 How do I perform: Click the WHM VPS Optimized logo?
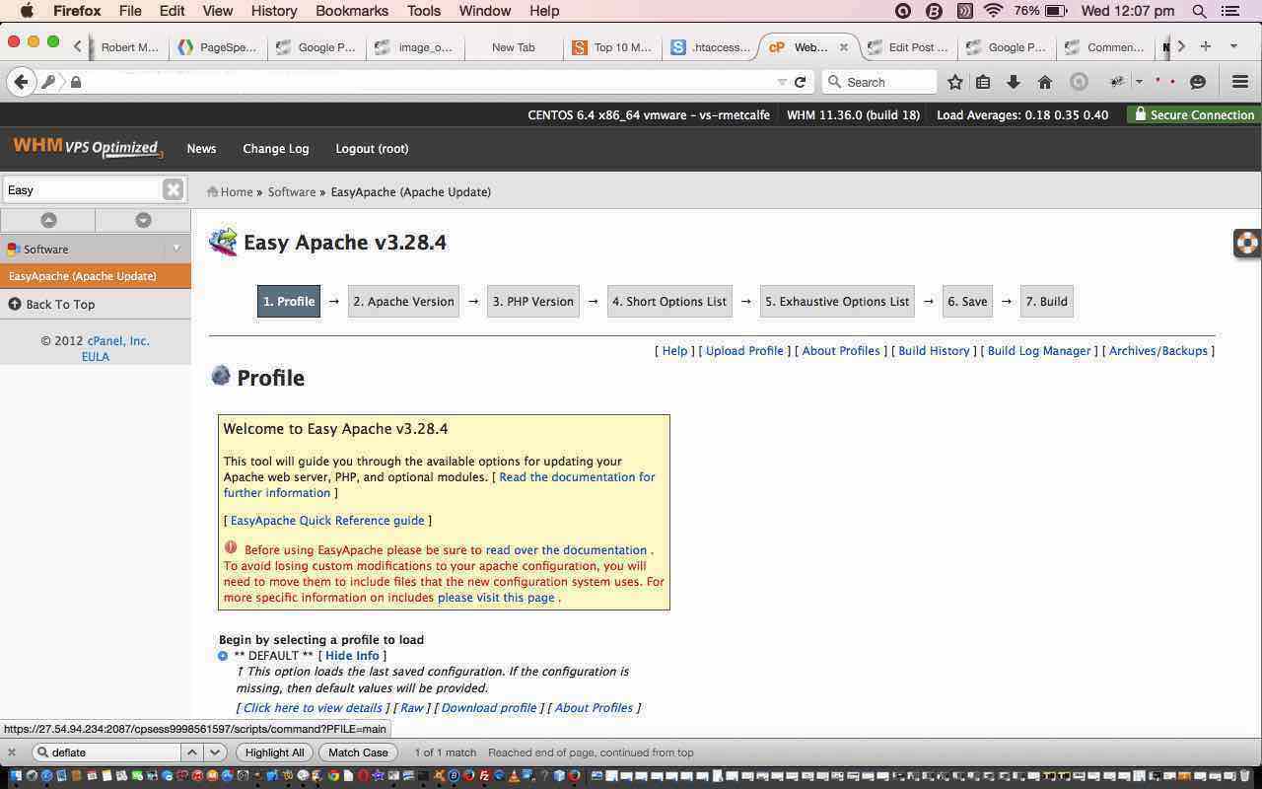87,148
